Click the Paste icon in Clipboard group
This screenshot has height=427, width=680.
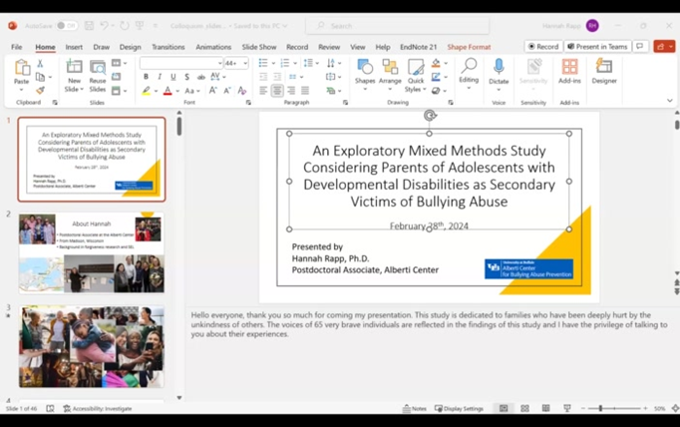pyautogui.click(x=22, y=67)
